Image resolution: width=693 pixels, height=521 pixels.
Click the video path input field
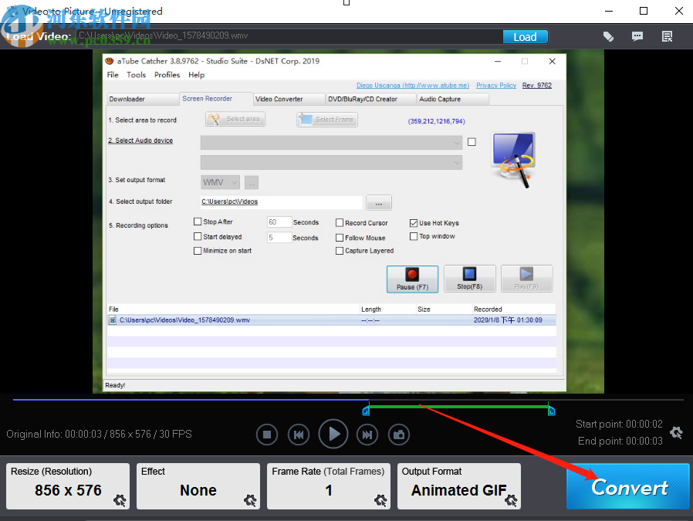tap(289, 36)
